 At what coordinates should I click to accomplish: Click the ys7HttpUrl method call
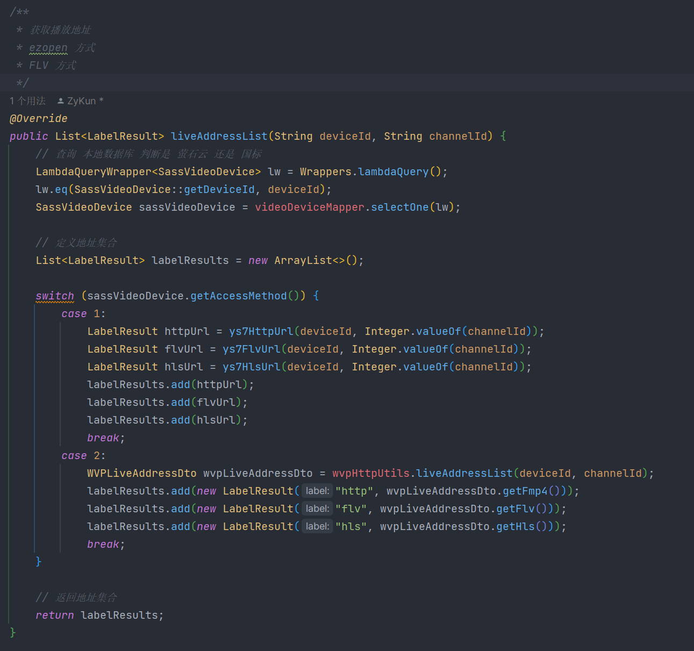(x=261, y=331)
